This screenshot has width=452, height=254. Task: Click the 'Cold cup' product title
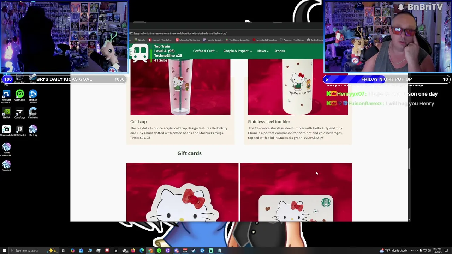pyautogui.click(x=138, y=122)
